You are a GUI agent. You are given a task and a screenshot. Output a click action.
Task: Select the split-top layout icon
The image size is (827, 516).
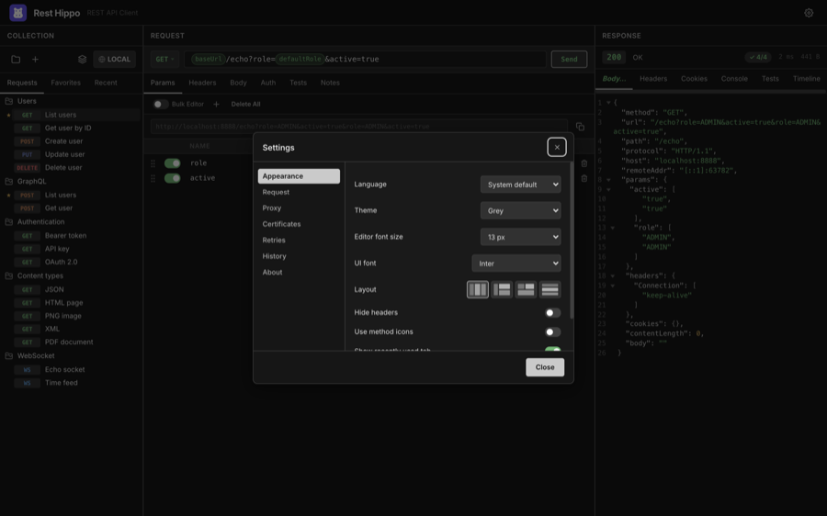526,289
